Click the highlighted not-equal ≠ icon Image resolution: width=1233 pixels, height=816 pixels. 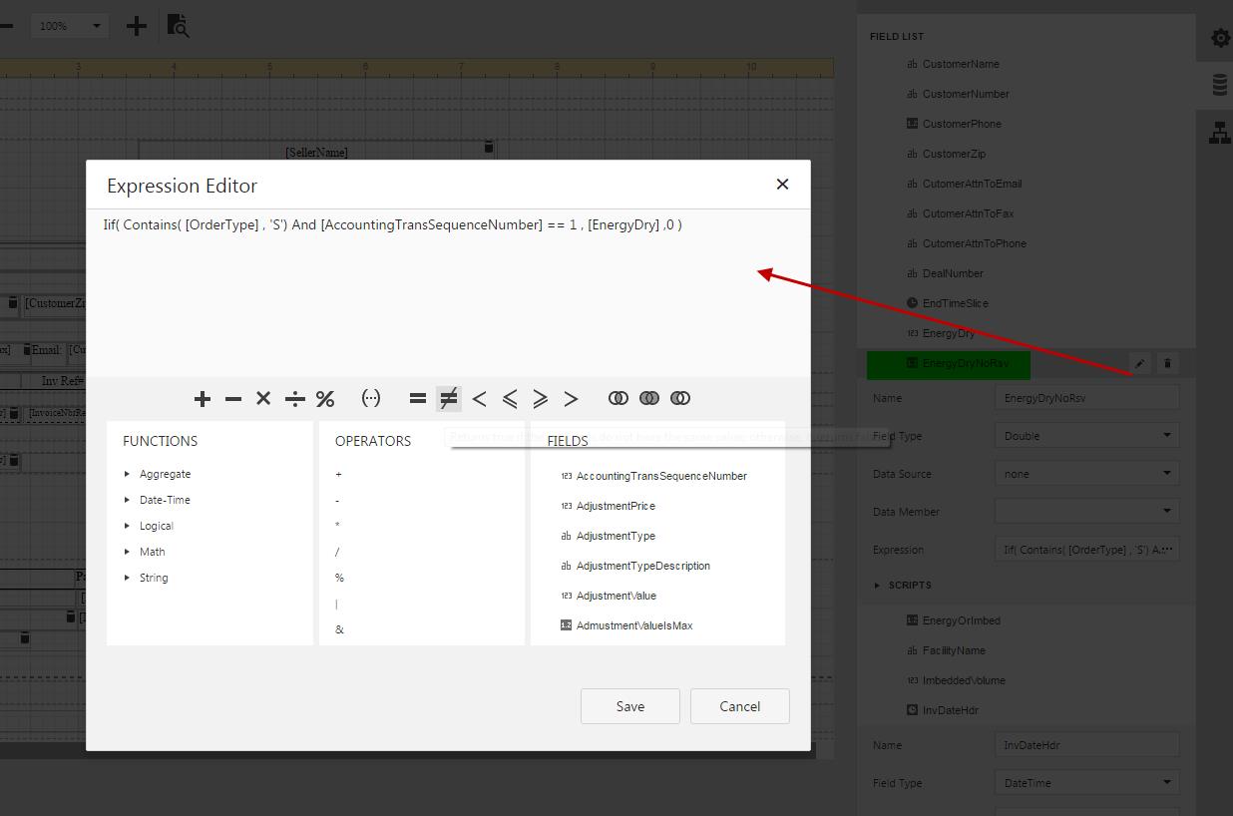(x=449, y=399)
